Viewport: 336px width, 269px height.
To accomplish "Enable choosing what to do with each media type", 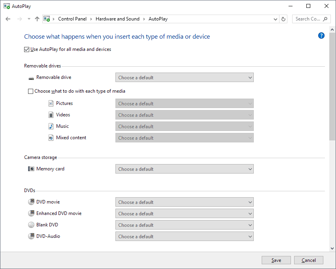I will click(x=30, y=91).
